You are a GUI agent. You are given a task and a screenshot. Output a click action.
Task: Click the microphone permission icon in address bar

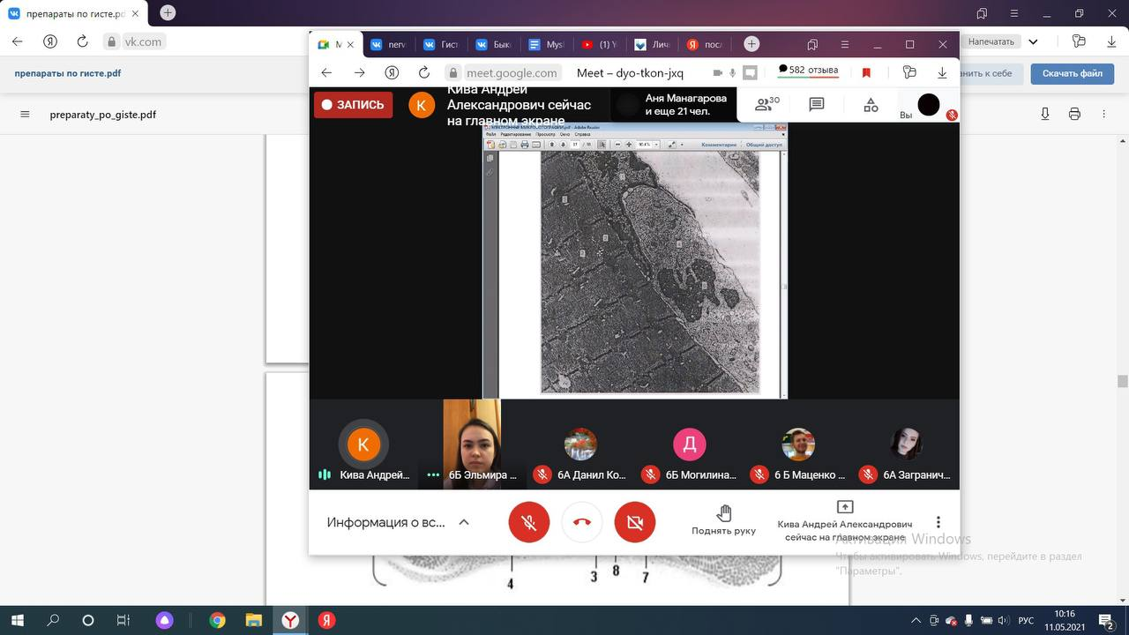(732, 72)
